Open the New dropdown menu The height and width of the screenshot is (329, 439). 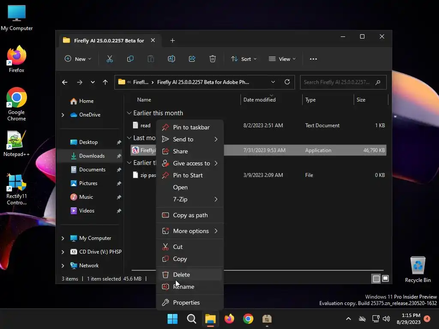point(78,59)
